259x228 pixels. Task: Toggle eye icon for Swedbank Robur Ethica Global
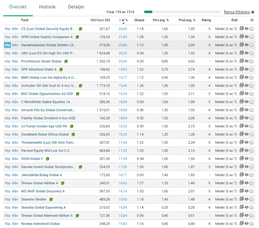[x=247, y=134]
